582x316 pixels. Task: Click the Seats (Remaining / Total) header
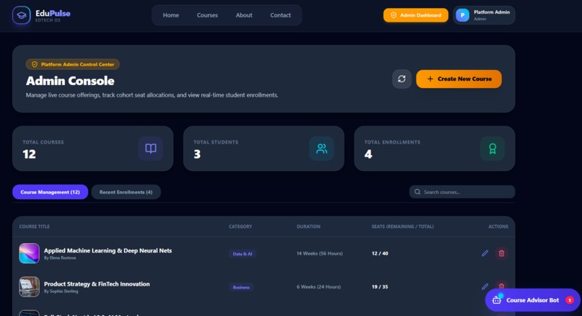click(x=402, y=227)
